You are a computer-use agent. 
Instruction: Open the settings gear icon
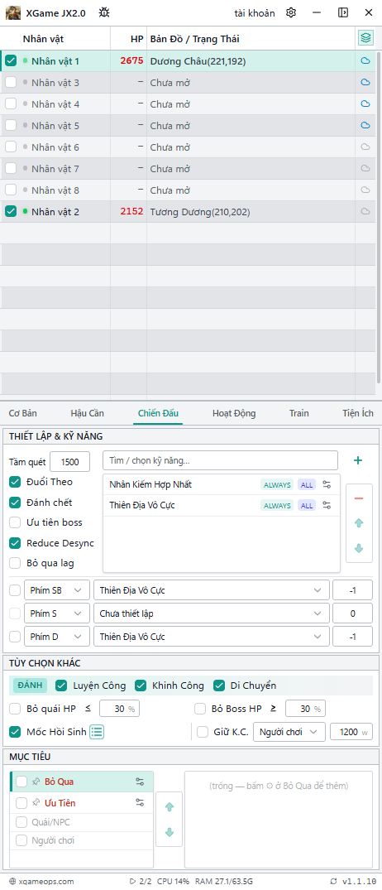pyautogui.click(x=291, y=12)
